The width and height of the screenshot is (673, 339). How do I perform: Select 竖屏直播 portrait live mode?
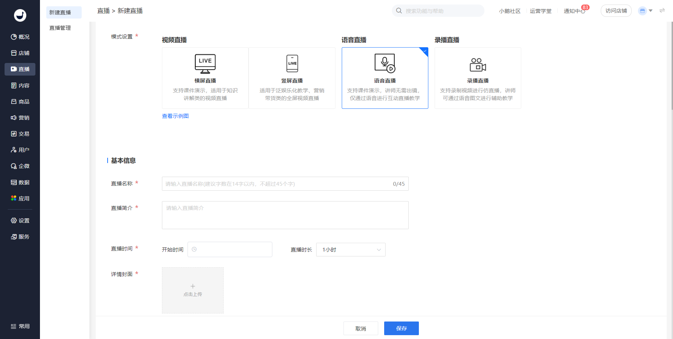(292, 78)
